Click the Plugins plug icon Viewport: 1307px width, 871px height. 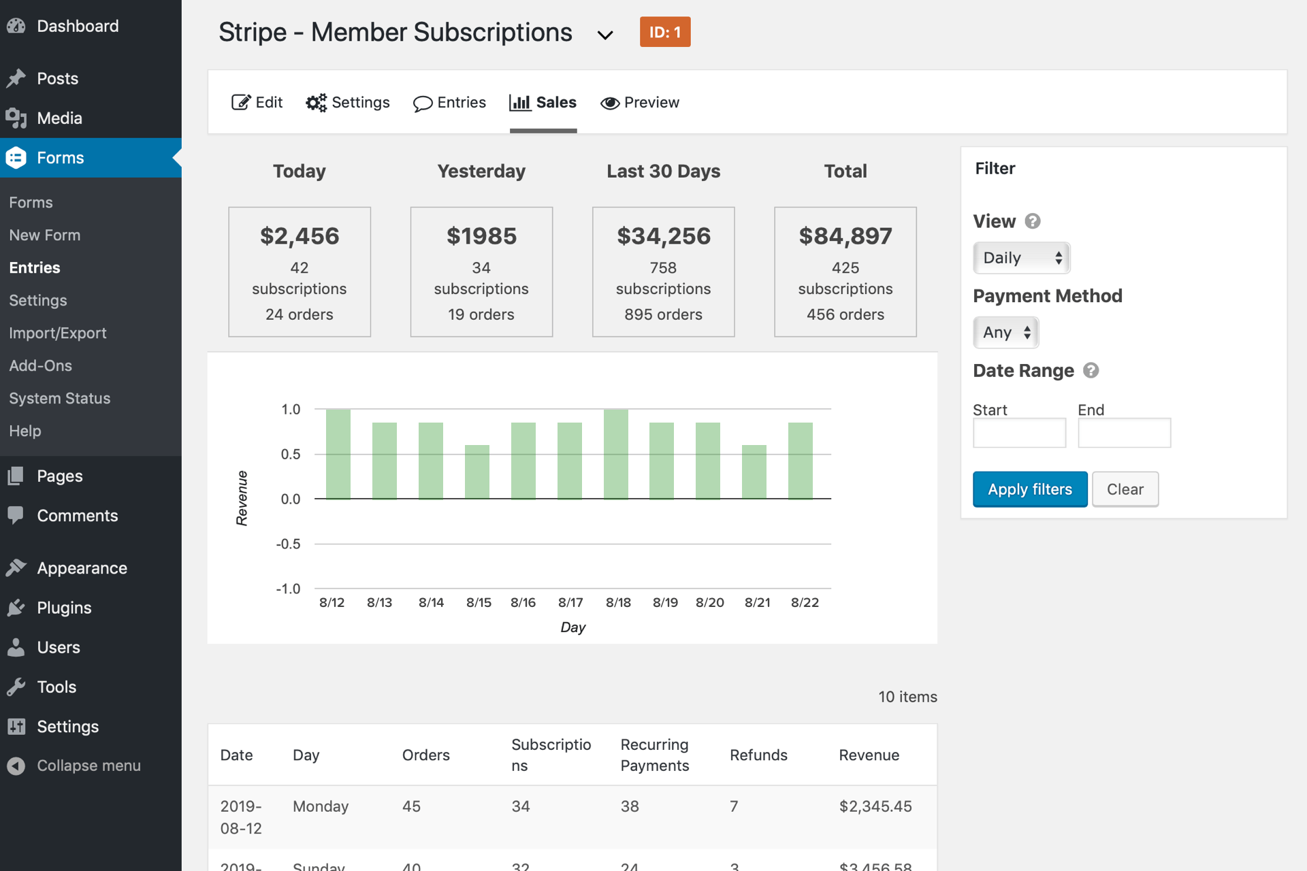pyautogui.click(x=16, y=608)
